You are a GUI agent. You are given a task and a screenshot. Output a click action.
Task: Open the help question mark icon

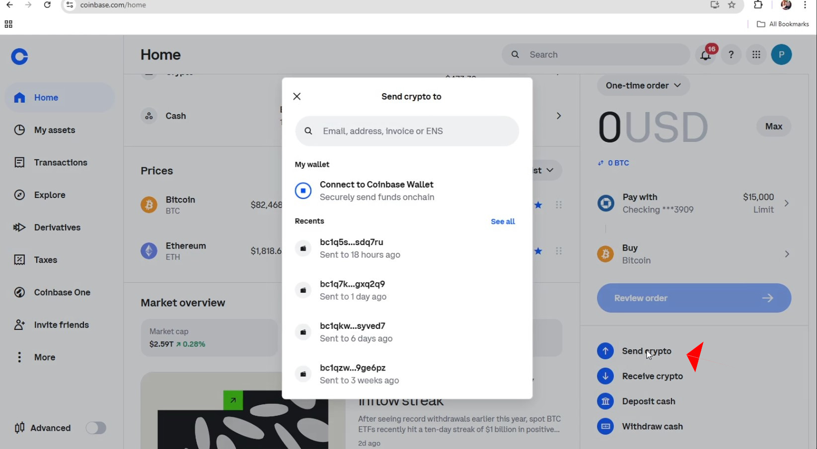[731, 55]
